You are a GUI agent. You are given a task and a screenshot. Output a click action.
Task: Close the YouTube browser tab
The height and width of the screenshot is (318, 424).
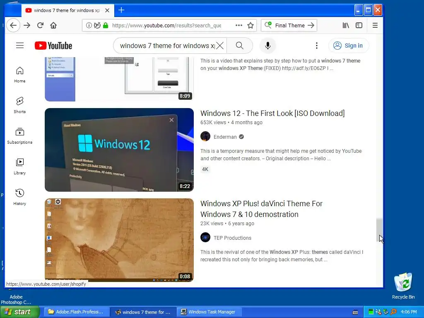pyautogui.click(x=107, y=10)
